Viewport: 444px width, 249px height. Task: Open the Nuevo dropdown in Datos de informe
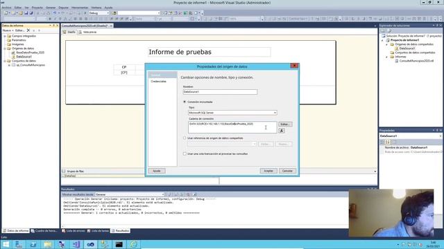[x=8, y=30]
